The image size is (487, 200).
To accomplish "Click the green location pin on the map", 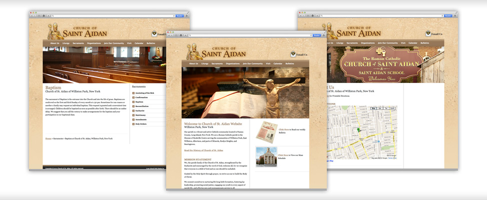I will pos(358,130).
